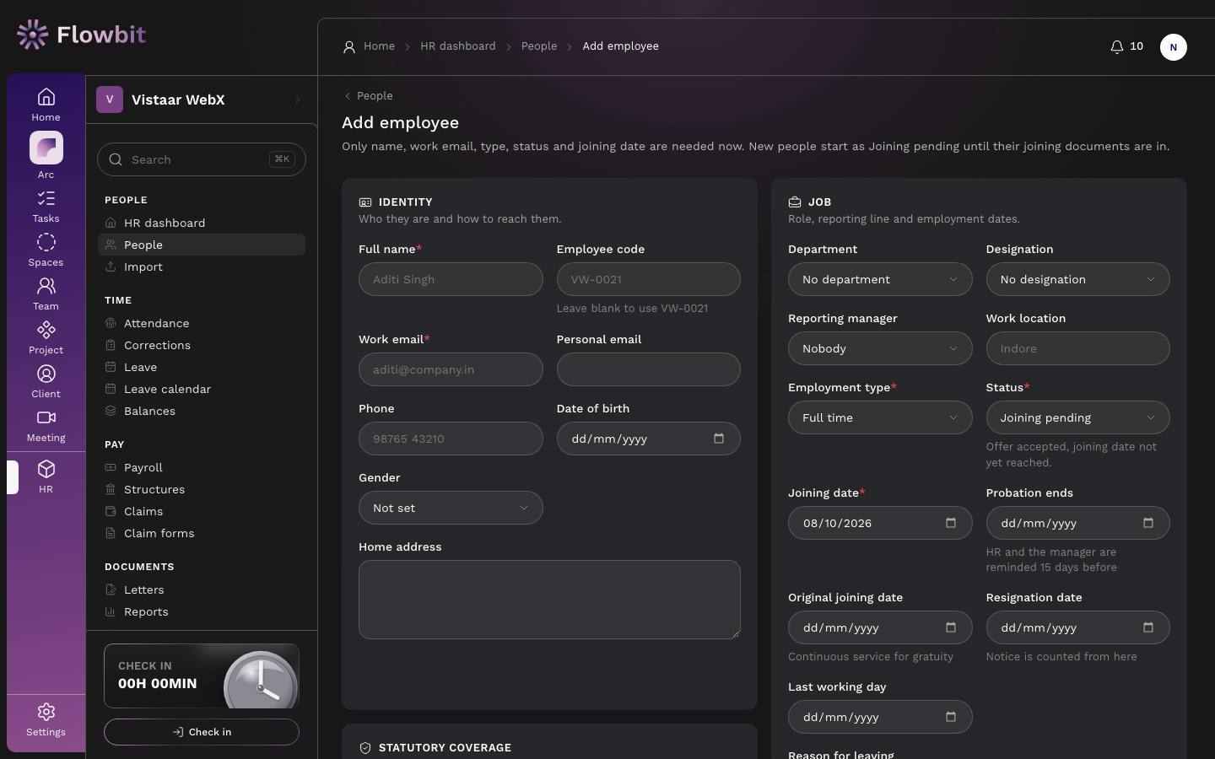Open Original joining date calendar picker
This screenshot has height=759, width=1215.
[x=951, y=627]
